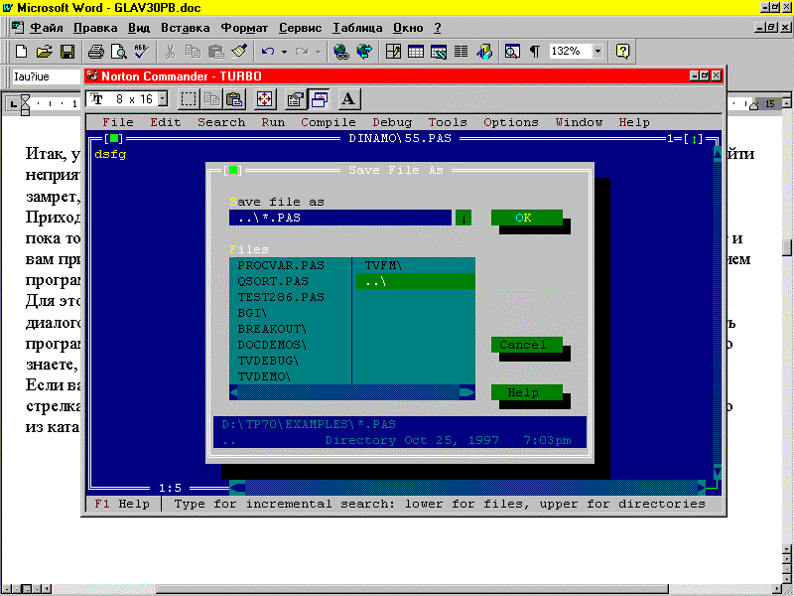Click the Paste icon in Word toolbar
The height and width of the screenshot is (596, 794).
[x=215, y=52]
